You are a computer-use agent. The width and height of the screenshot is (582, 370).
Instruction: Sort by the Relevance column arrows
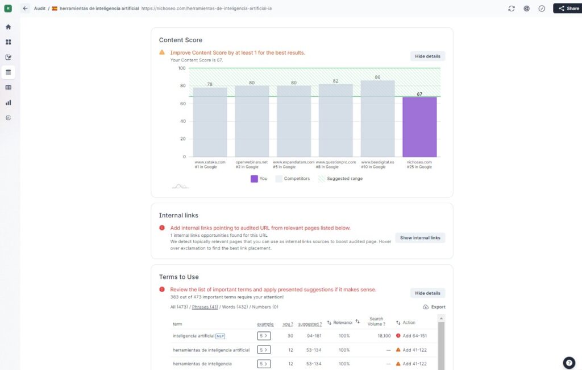click(x=329, y=323)
